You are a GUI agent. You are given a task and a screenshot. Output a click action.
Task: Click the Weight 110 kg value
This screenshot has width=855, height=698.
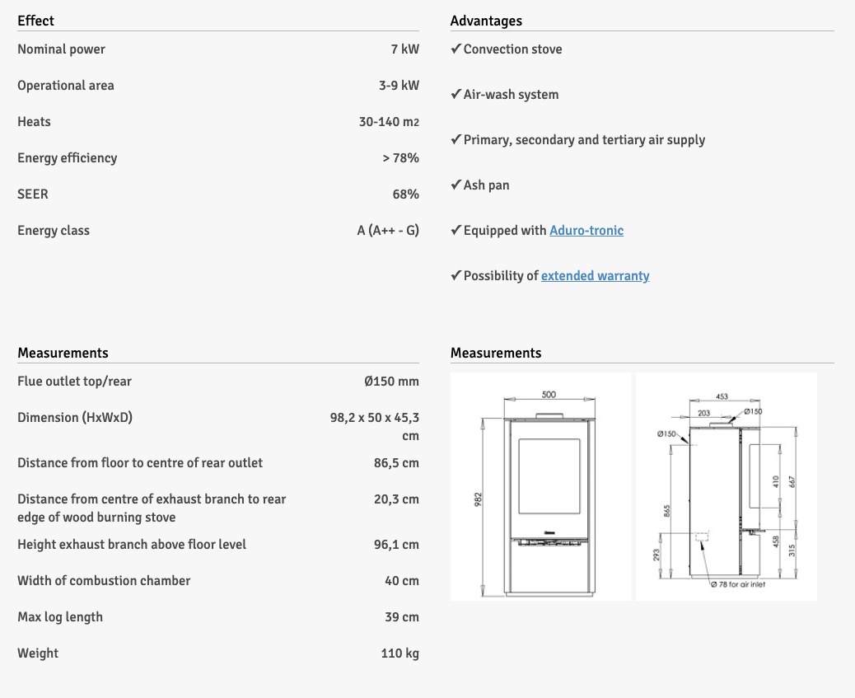[x=399, y=653]
